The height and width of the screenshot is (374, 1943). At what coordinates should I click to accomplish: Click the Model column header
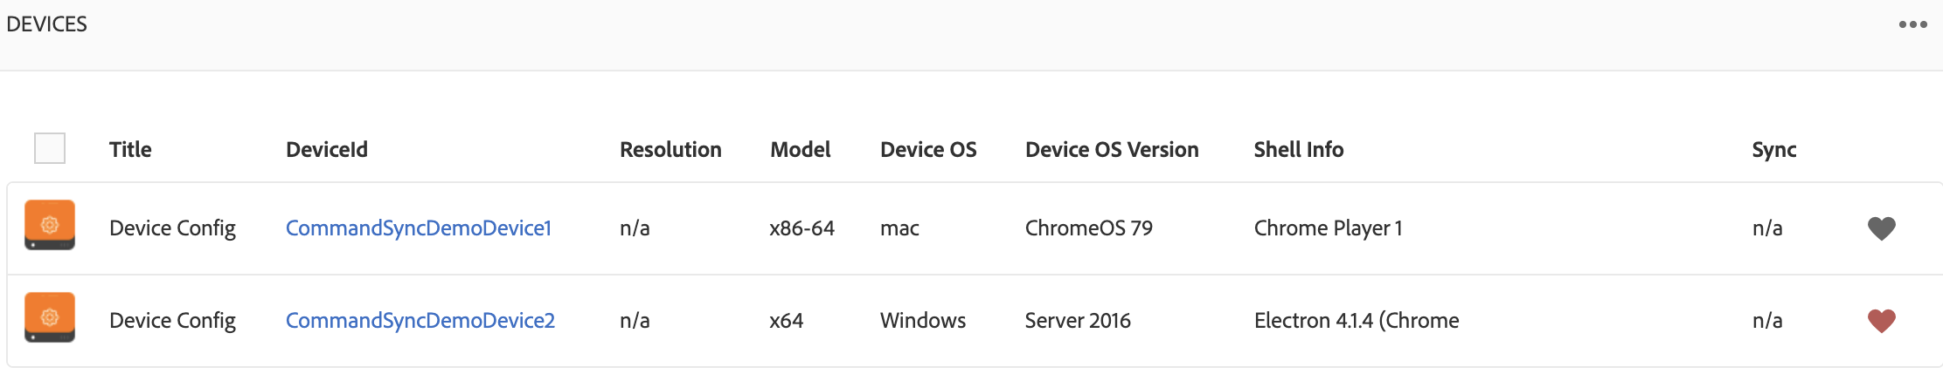pos(800,150)
